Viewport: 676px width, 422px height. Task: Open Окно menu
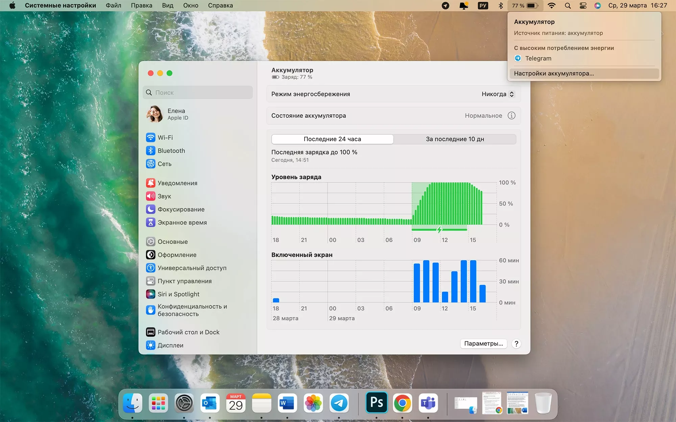coord(191,5)
